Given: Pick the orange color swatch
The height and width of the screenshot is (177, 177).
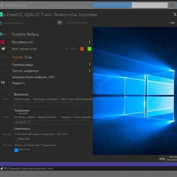Looking at the screenshot, I should tap(82, 49).
